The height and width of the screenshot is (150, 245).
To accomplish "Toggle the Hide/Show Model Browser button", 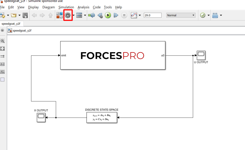I will pyautogui.click(x=2, y=30).
